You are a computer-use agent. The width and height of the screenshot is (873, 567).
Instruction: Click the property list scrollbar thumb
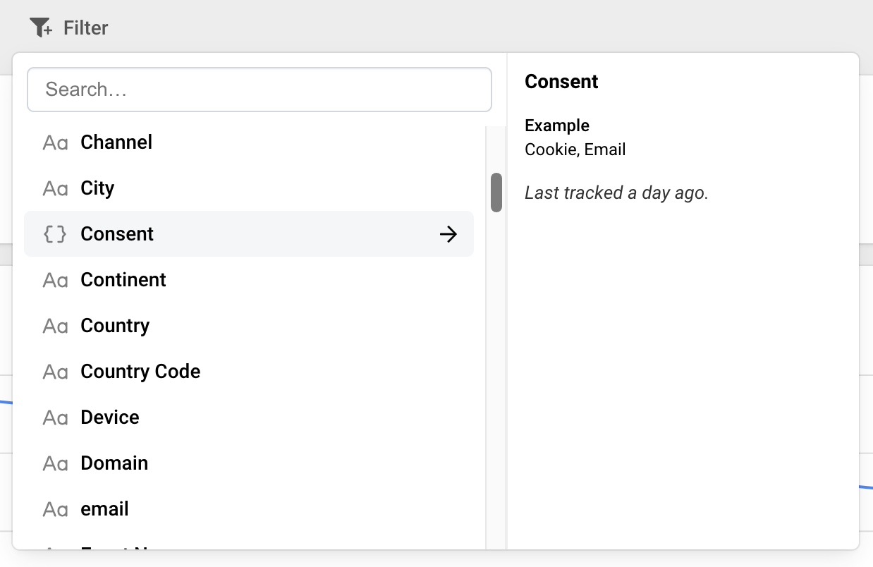[x=496, y=193]
